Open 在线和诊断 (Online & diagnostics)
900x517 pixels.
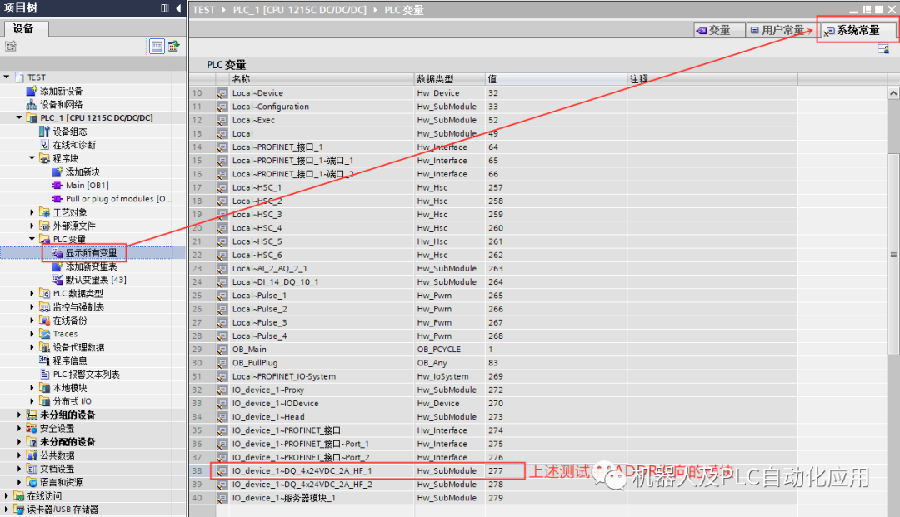[x=75, y=144]
